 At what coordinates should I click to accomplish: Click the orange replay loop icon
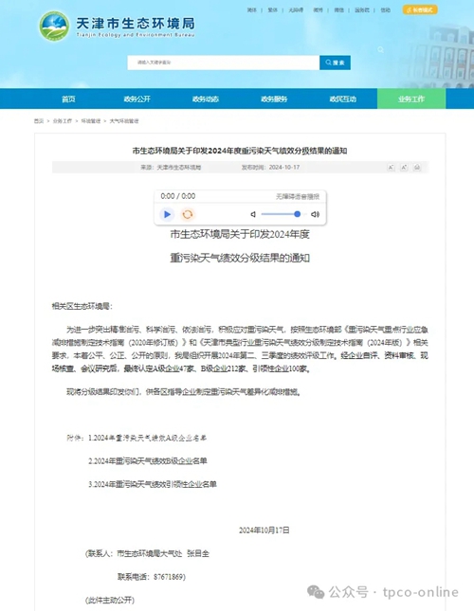(188, 214)
